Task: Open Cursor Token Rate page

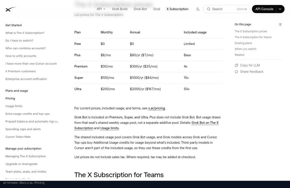Action: click(18, 137)
